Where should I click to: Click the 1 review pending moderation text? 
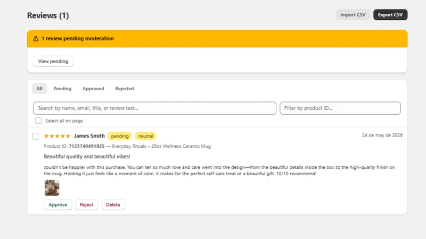[77, 38]
